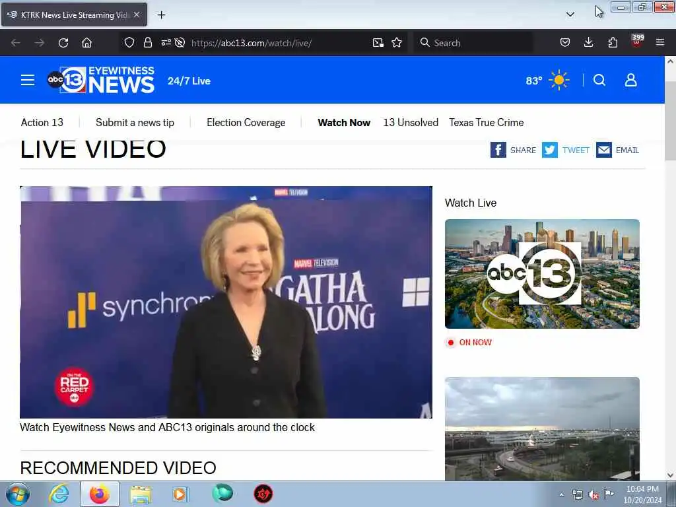Open the Firefox downloads panel
676x507 pixels.
588,43
